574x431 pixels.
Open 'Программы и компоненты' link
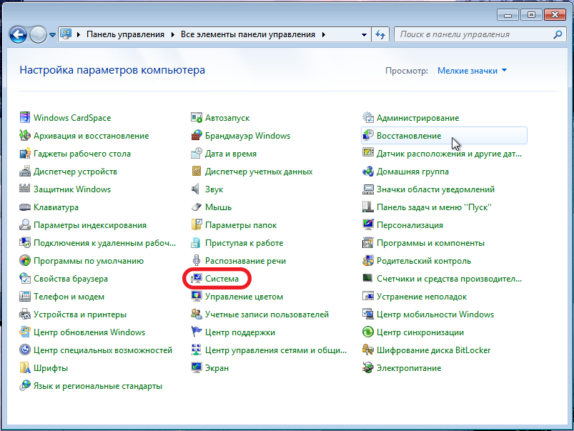click(x=430, y=243)
